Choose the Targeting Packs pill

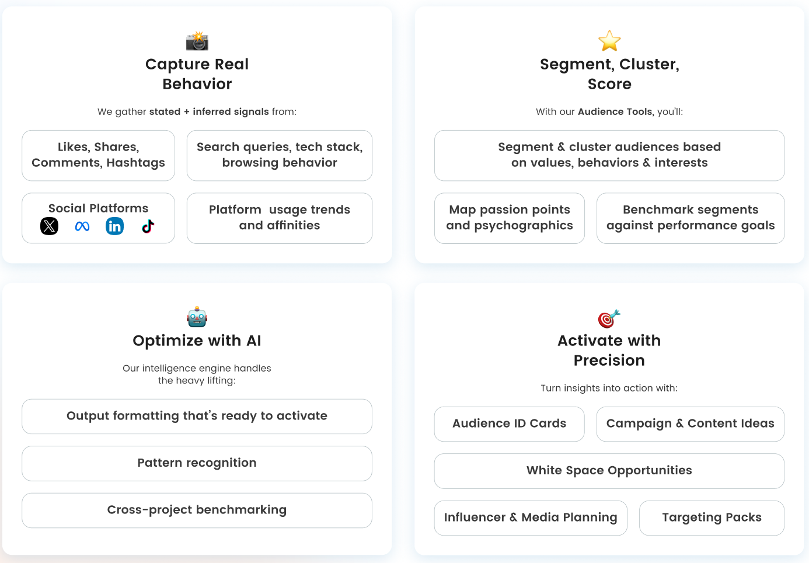(712, 518)
